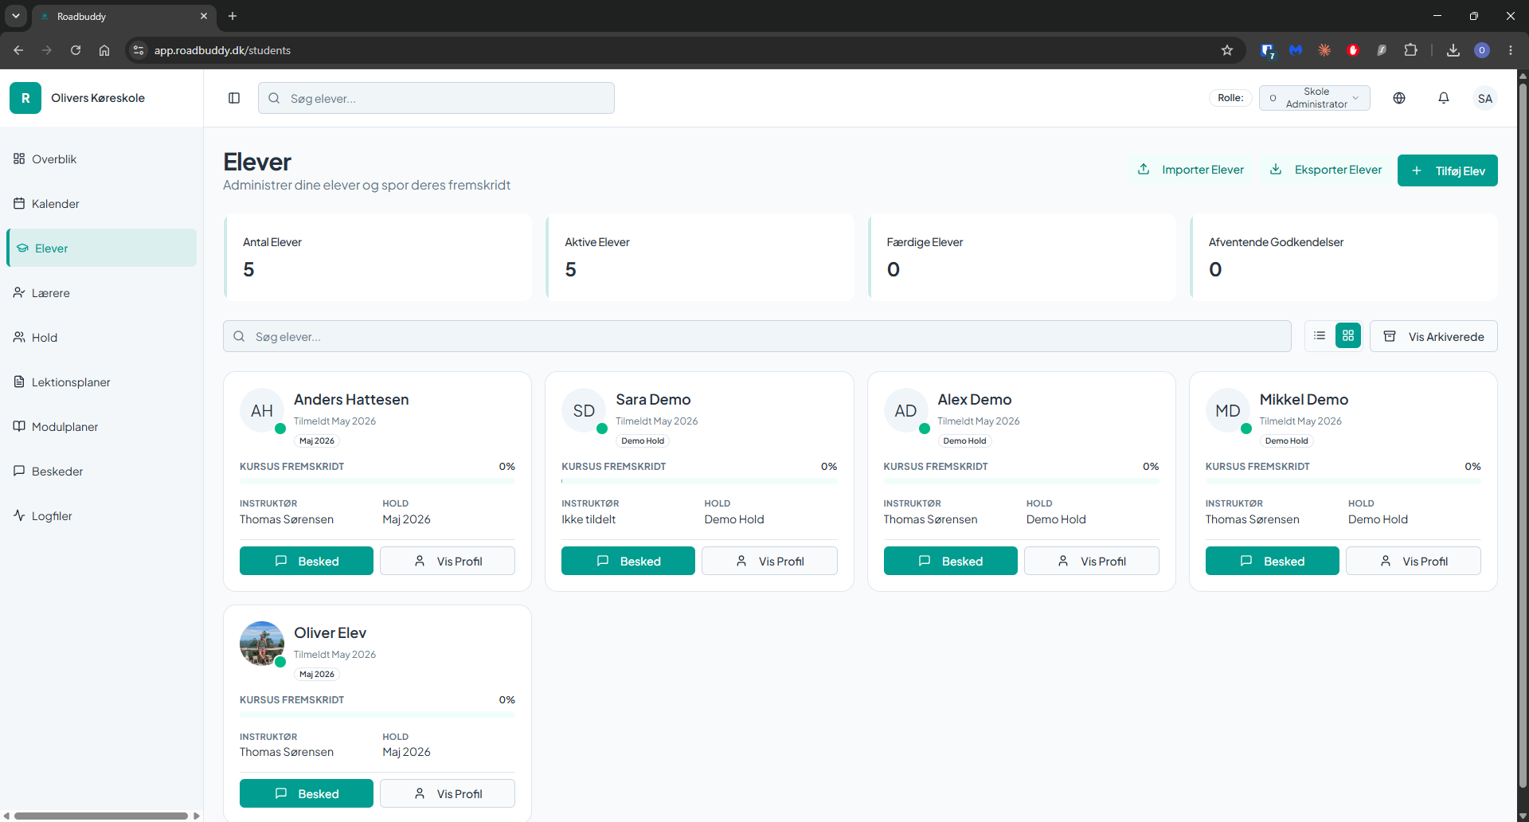The height and width of the screenshot is (822, 1529).
Task: Open Kalender in the sidebar
Action: (101, 204)
